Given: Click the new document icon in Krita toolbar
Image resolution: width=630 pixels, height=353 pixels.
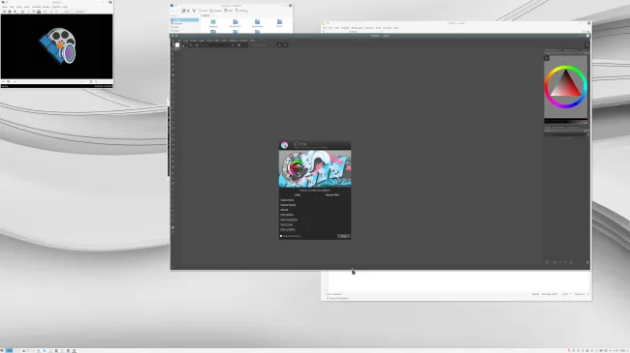Looking at the screenshot, I should (173, 44).
